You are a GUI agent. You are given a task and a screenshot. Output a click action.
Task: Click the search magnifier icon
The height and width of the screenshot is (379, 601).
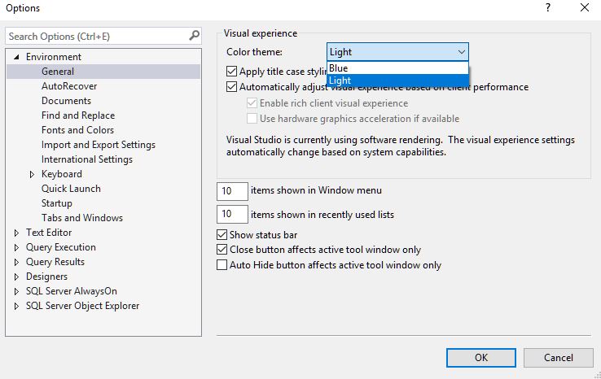click(194, 36)
